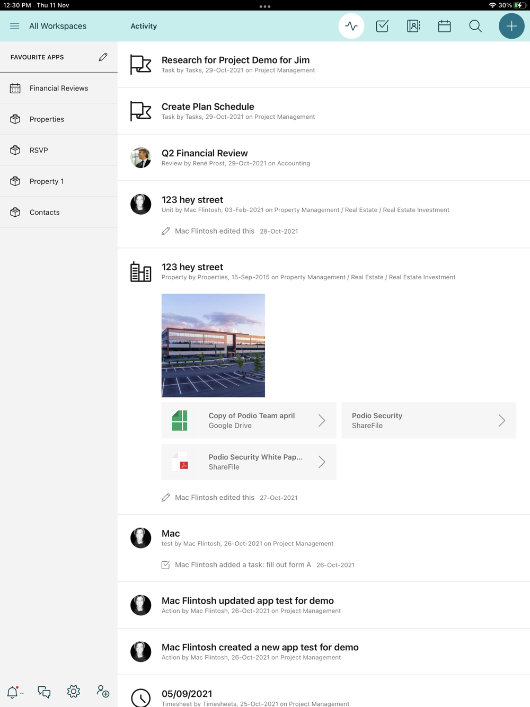
Task: Tap box icon beside Property 1
Action: [15, 181]
